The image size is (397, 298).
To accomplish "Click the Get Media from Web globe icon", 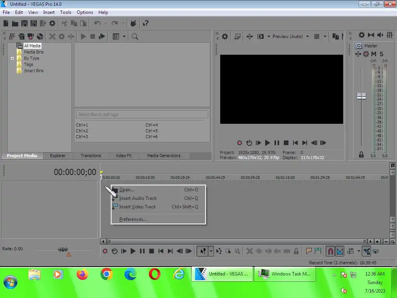I will coord(40,36).
